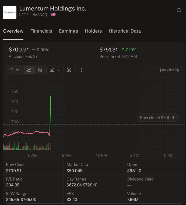Click the Pre-market: 8:12 AM label

pos(118,57)
